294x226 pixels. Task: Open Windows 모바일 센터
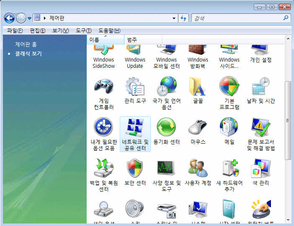coord(167,57)
